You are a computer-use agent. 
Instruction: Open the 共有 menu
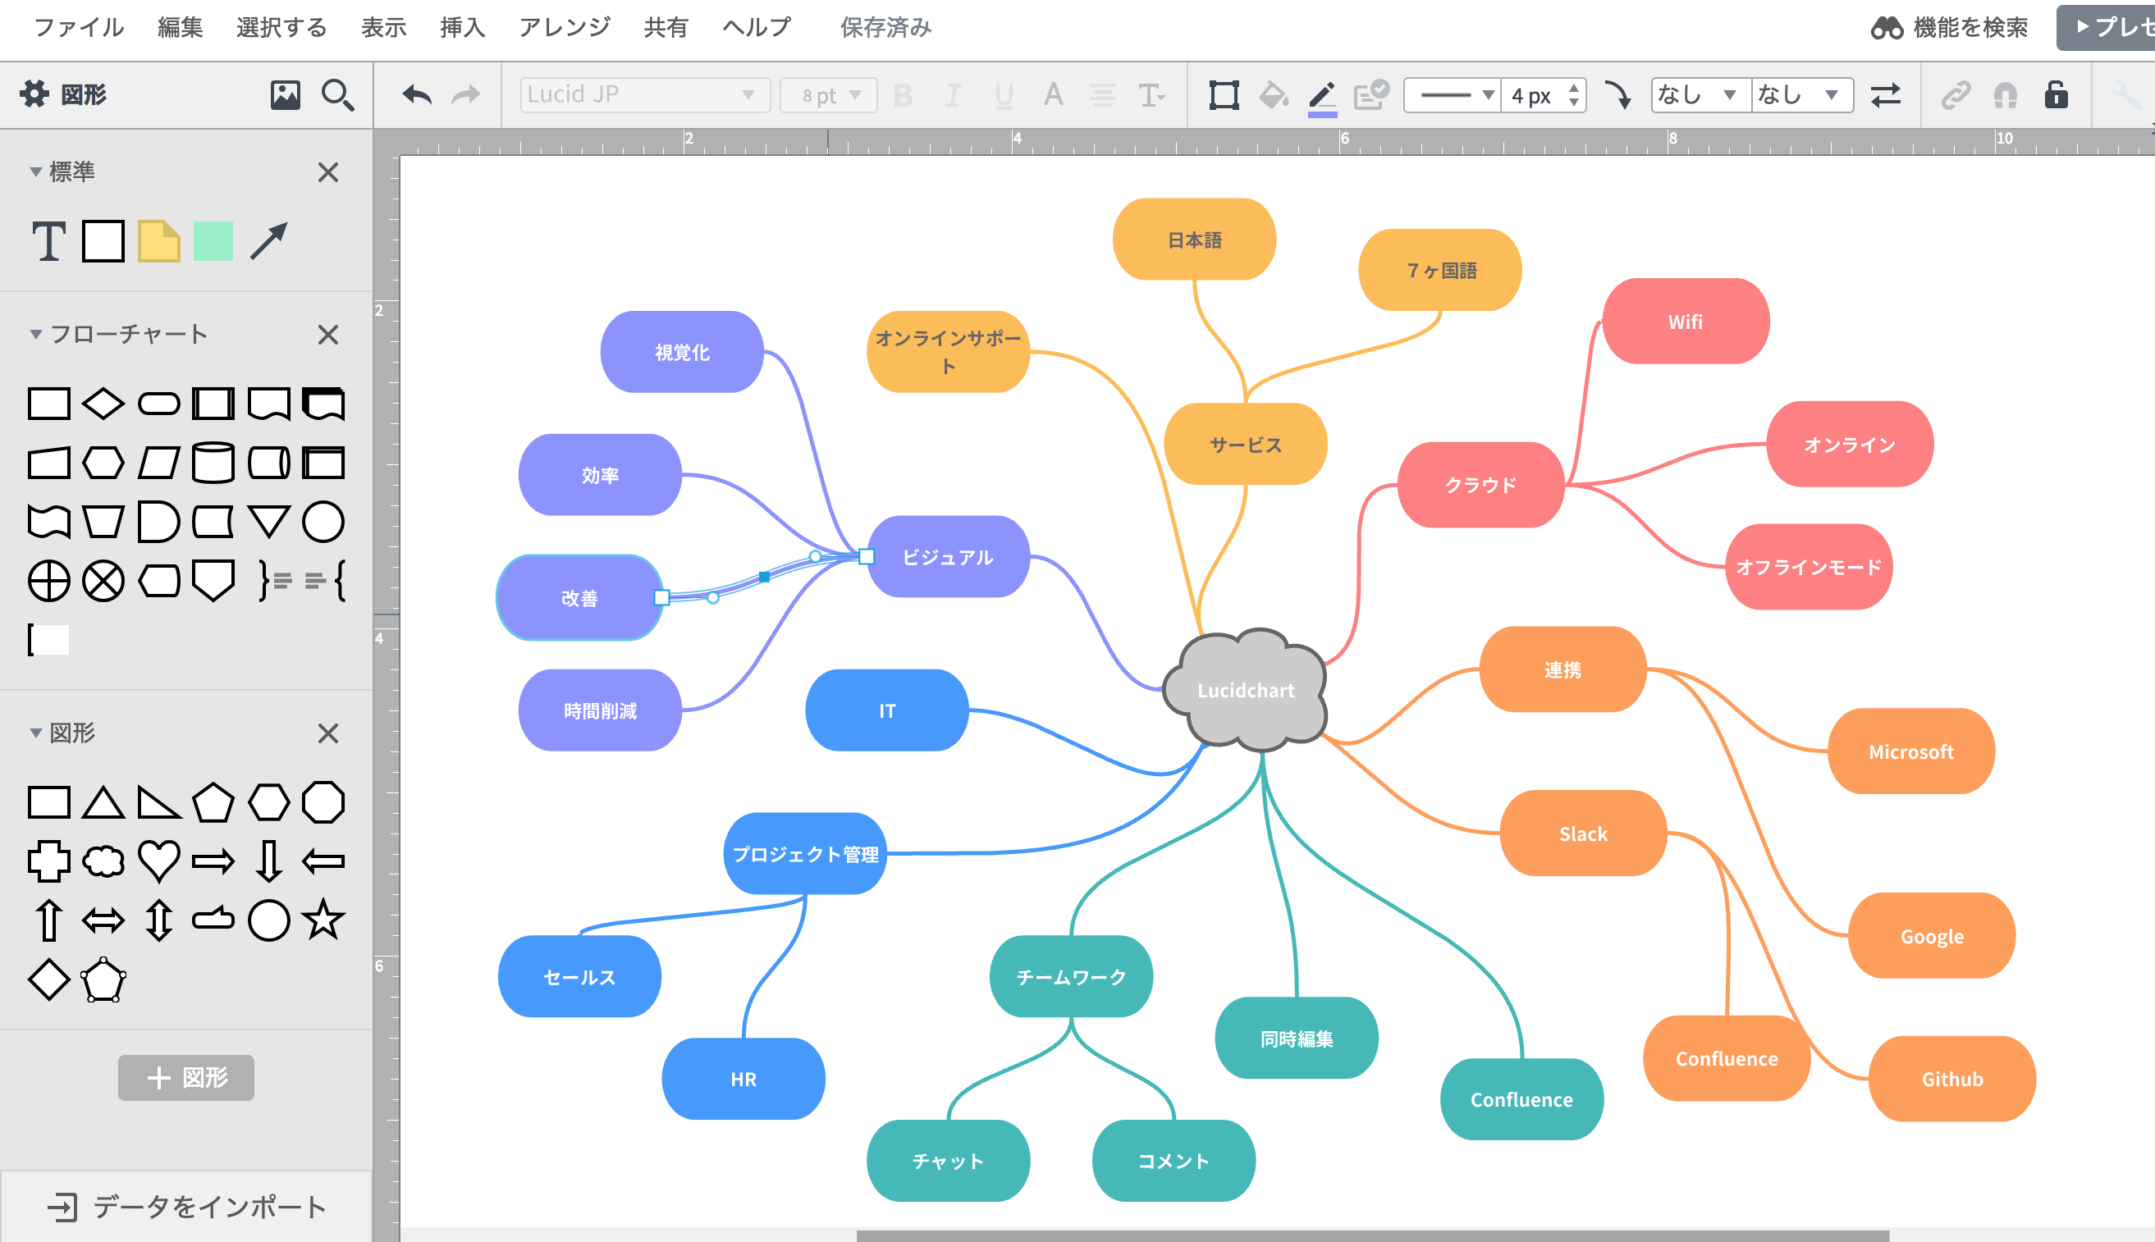tap(666, 27)
